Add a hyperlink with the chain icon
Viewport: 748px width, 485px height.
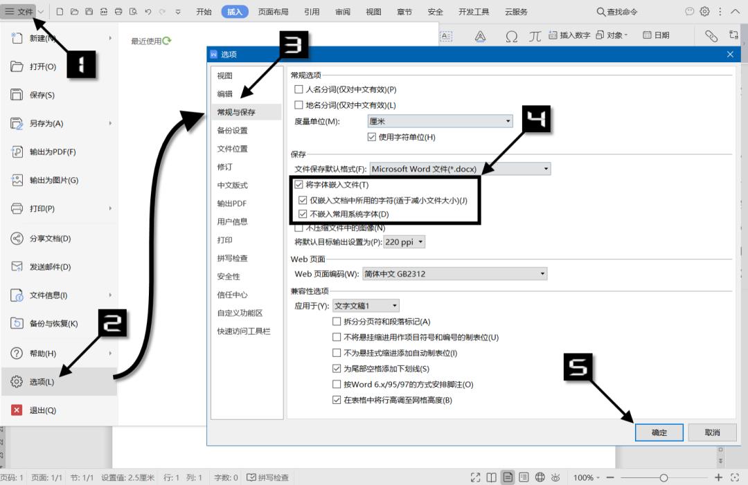click(712, 35)
